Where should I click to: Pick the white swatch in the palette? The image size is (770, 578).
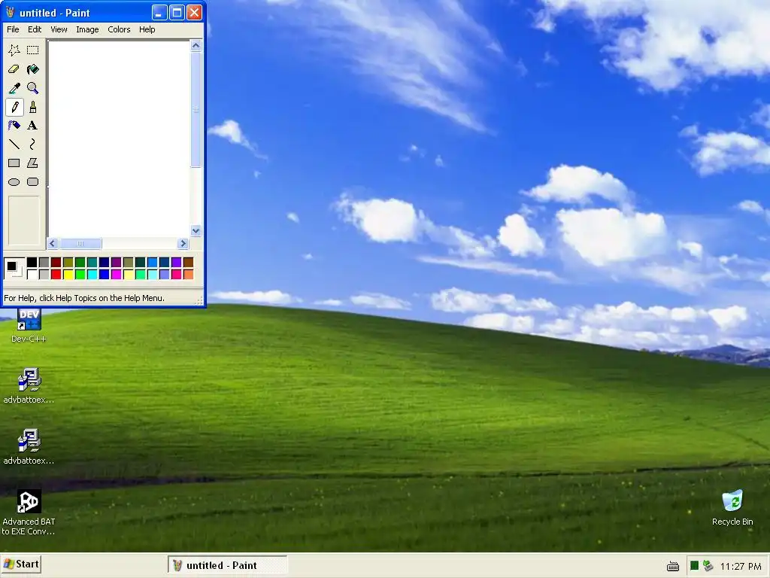(32, 274)
